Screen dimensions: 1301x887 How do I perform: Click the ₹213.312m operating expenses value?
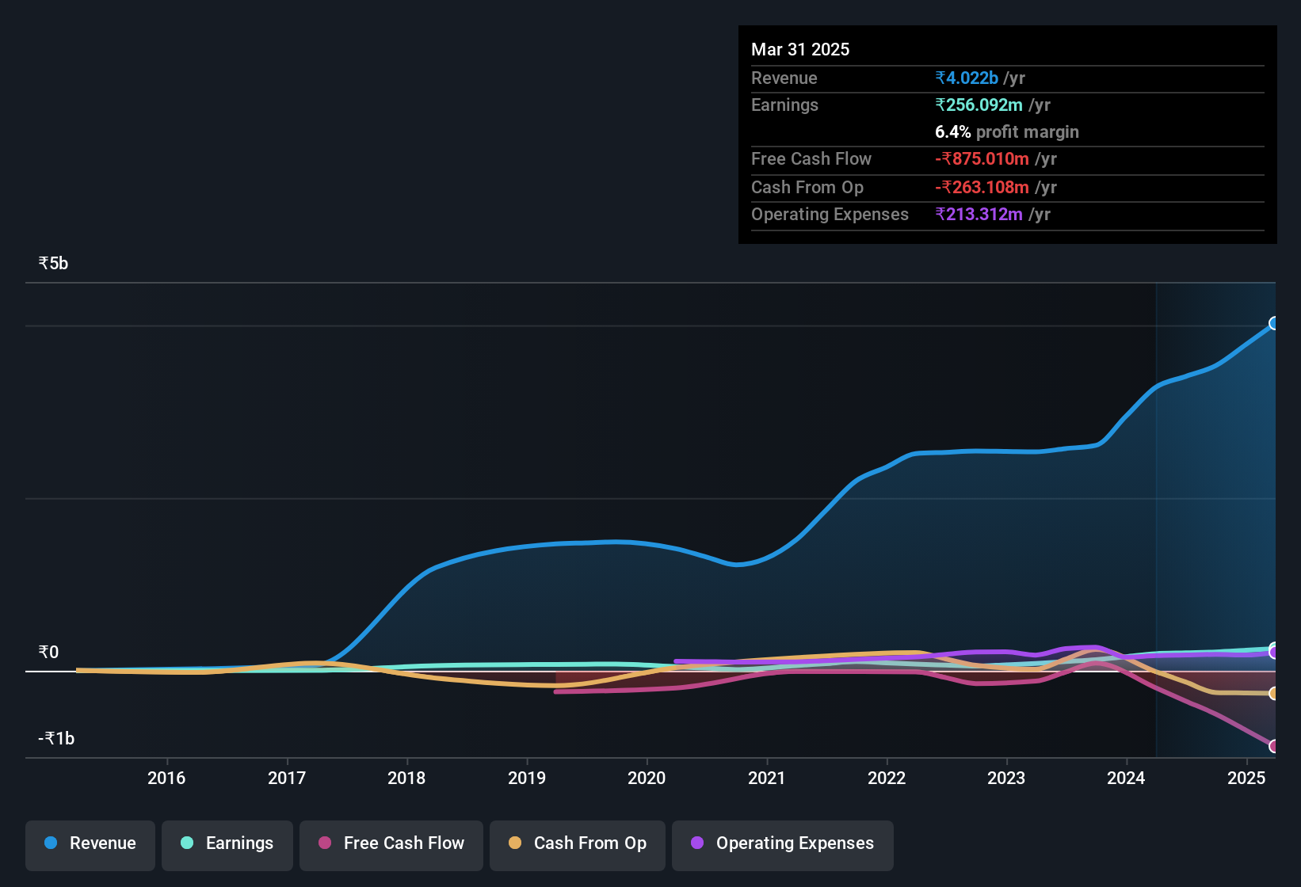[x=979, y=214]
